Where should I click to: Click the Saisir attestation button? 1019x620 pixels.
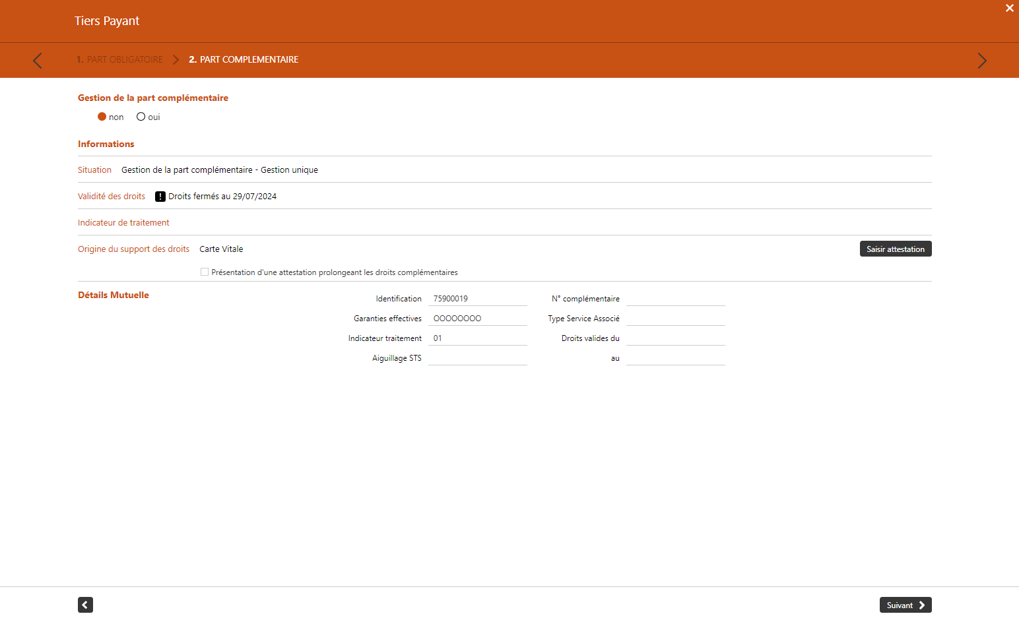(x=895, y=249)
